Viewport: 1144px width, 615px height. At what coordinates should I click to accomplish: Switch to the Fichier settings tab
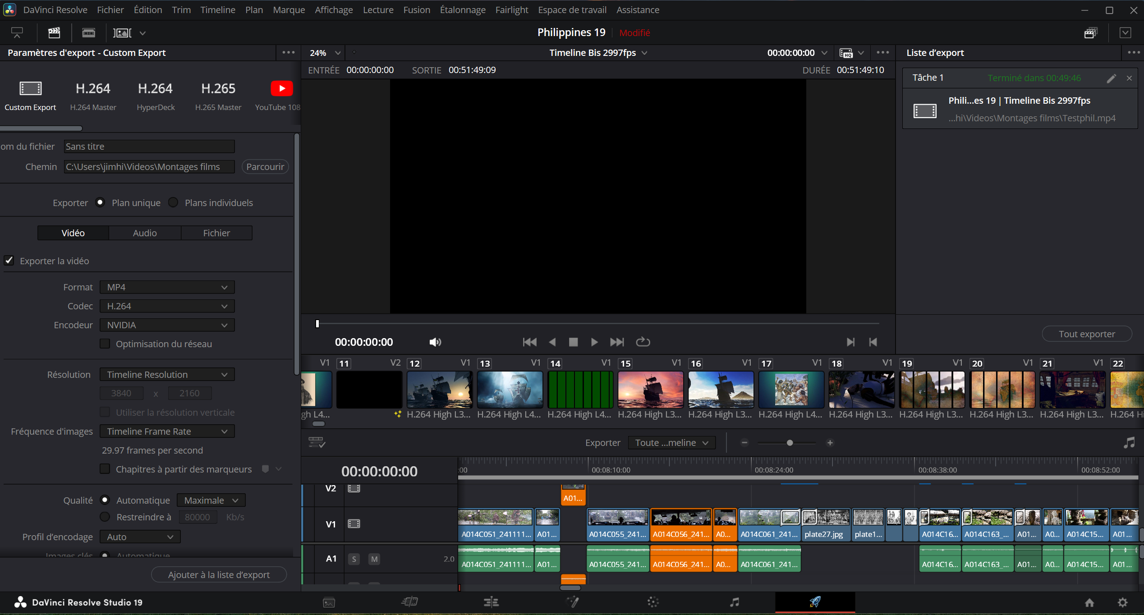(x=216, y=233)
